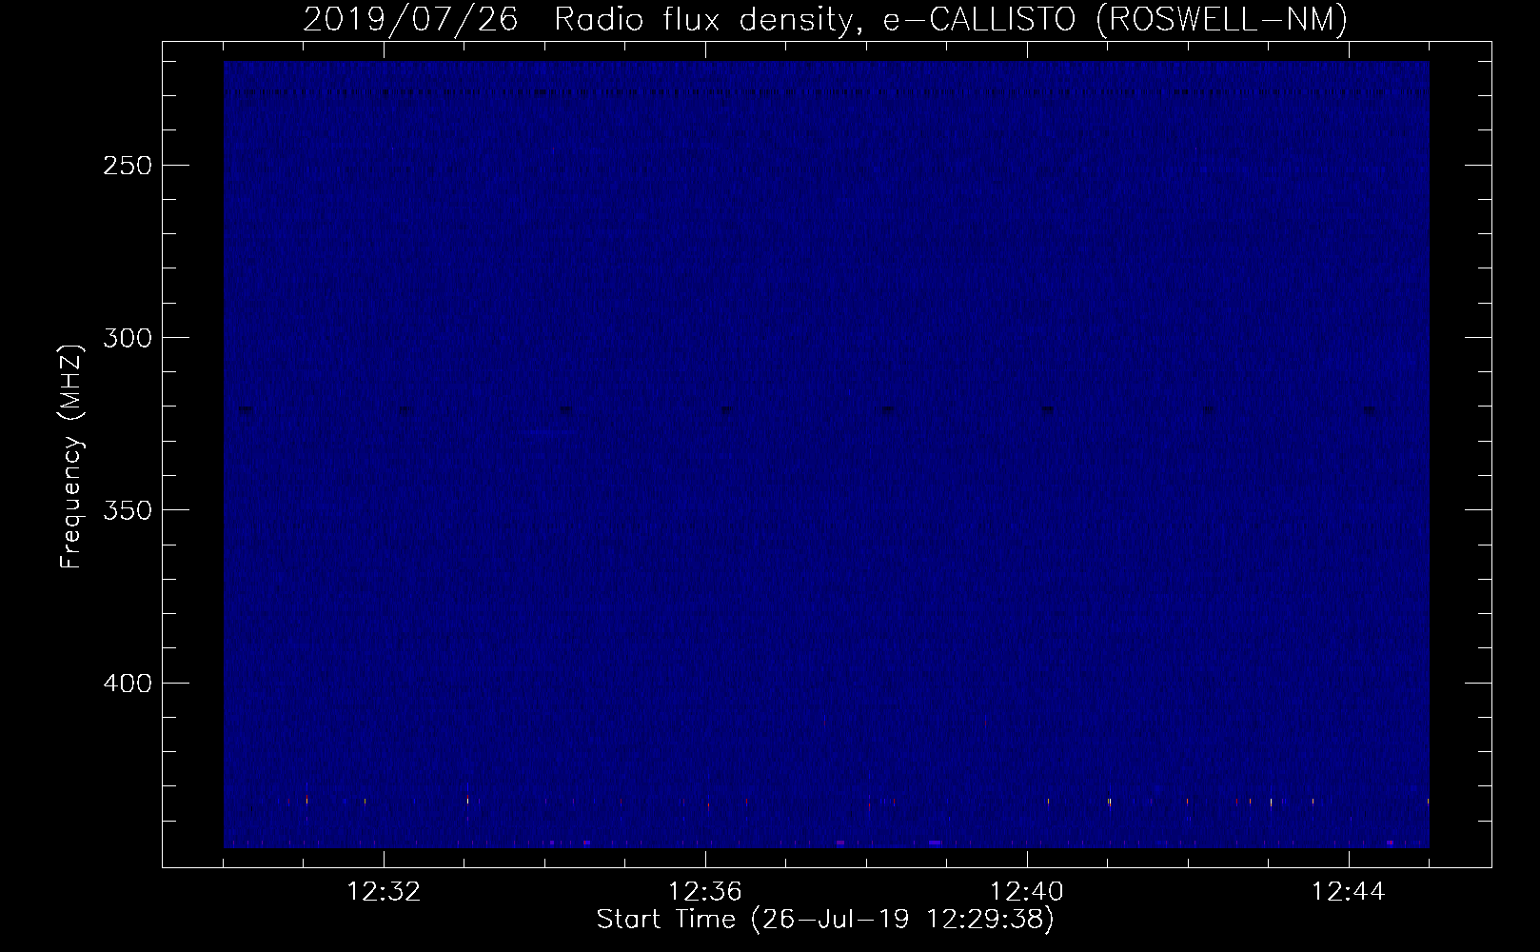
Task: Click the 'Frequency (MHZ)' axis label
Action: coord(71,457)
